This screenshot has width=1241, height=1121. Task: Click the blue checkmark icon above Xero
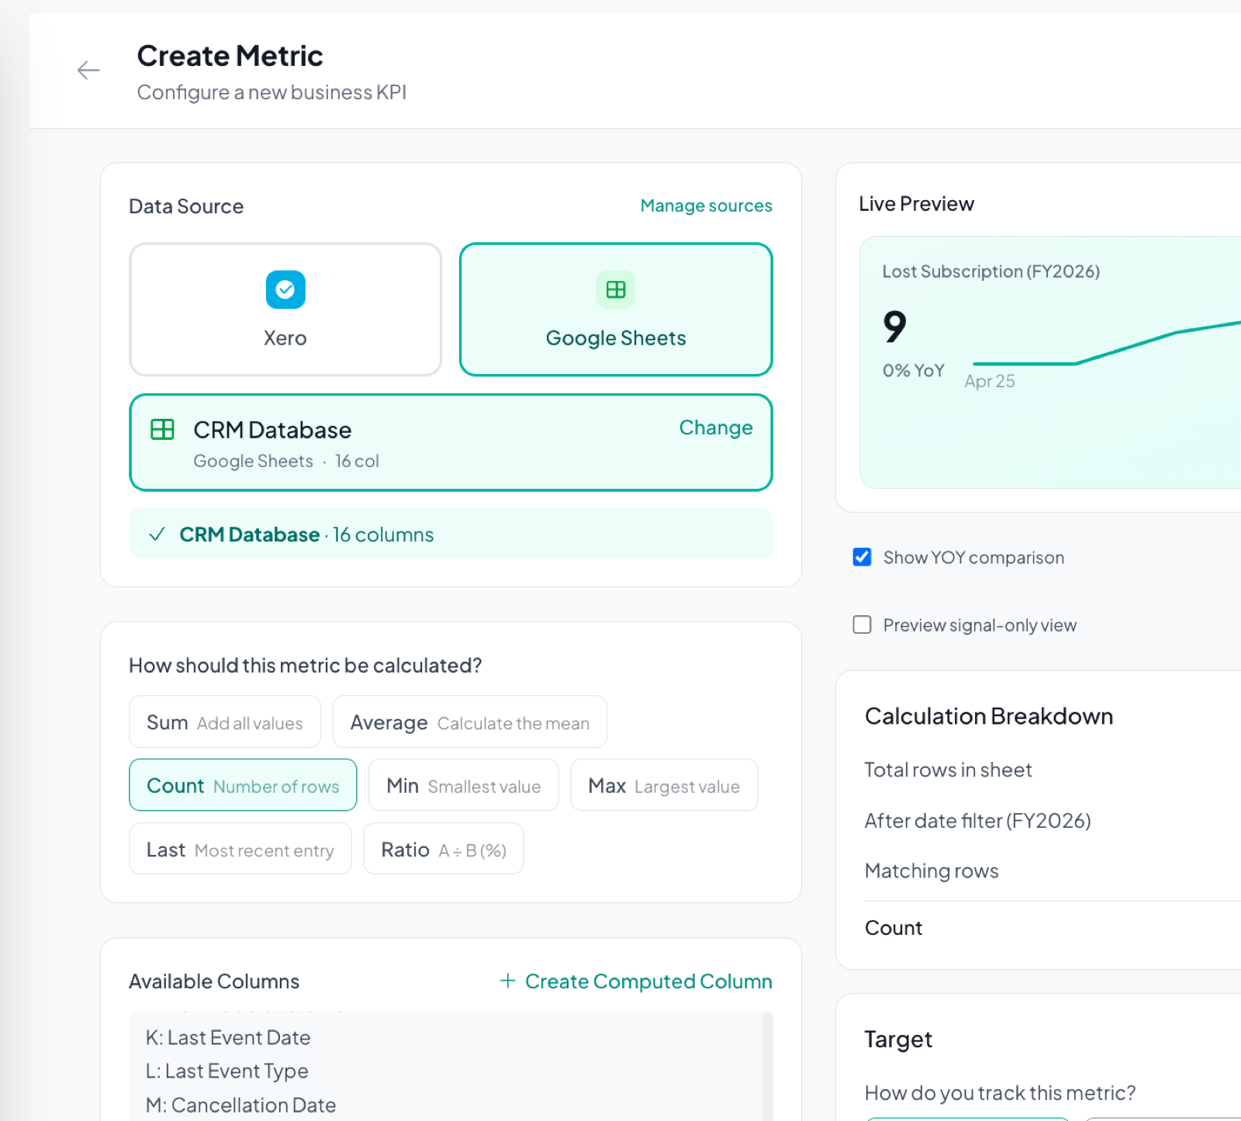tap(285, 289)
